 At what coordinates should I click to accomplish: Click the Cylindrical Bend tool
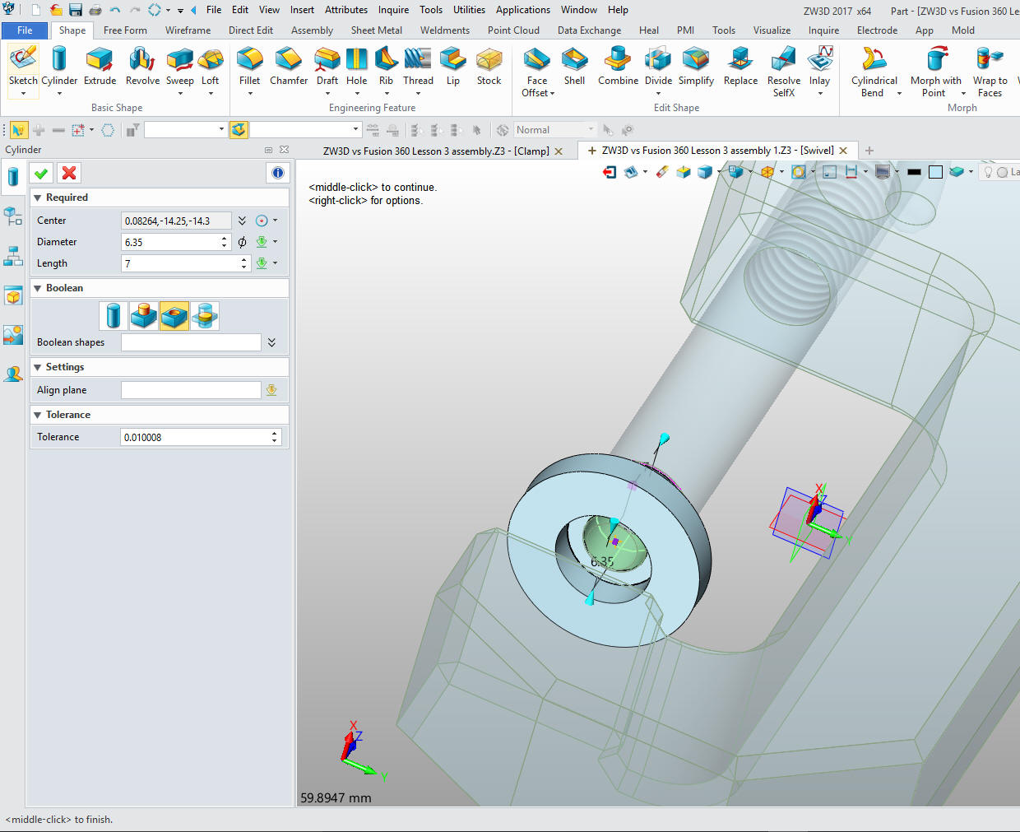874,72
